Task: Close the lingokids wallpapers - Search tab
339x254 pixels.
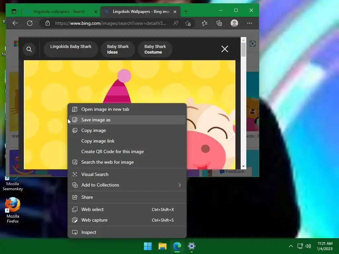Action: point(96,12)
